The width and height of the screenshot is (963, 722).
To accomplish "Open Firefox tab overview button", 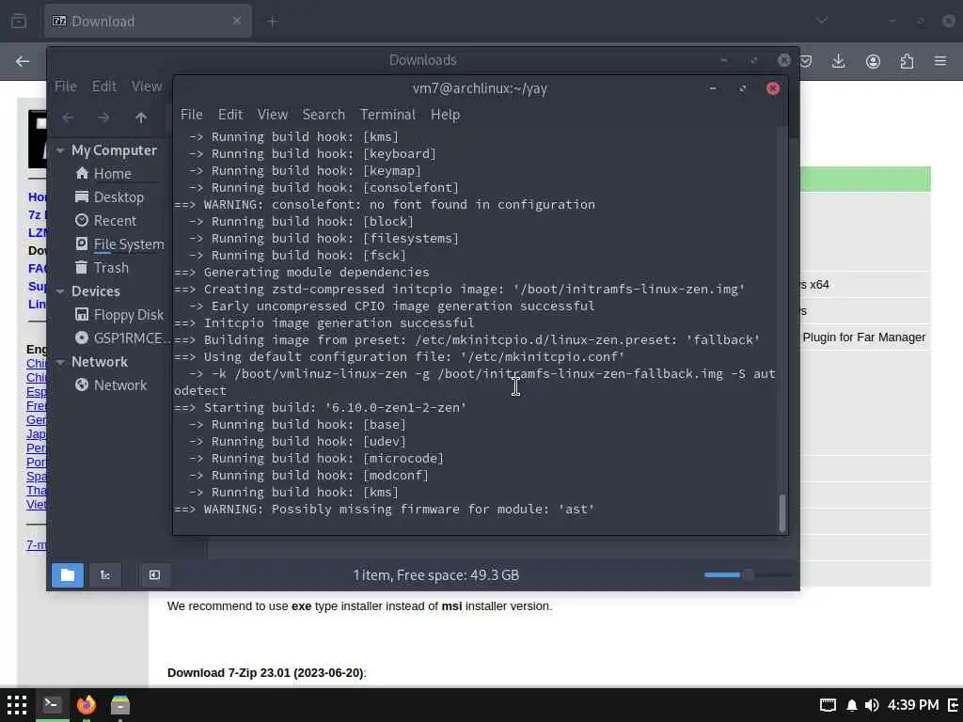I will [x=19, y=22].
